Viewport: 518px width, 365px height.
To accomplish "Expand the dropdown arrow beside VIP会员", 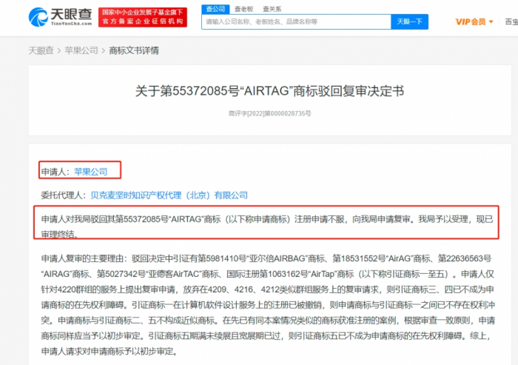I will pyautogui.click(x=491, y=22).
